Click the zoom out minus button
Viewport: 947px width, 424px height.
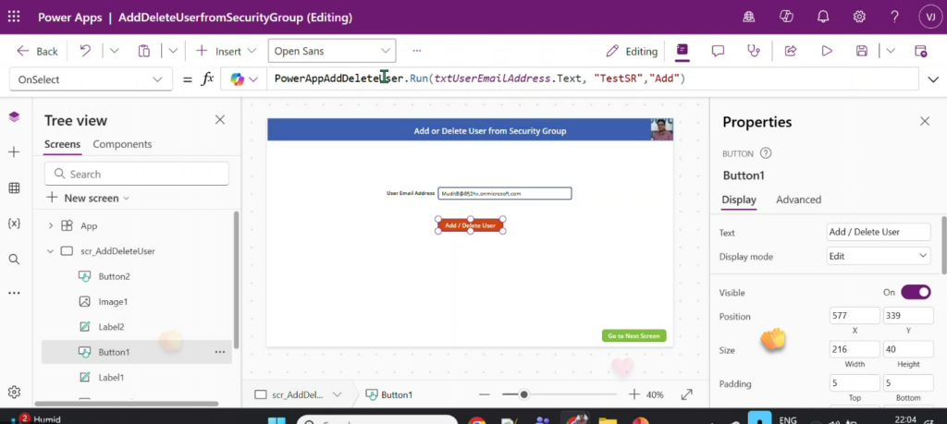(485, 394)
